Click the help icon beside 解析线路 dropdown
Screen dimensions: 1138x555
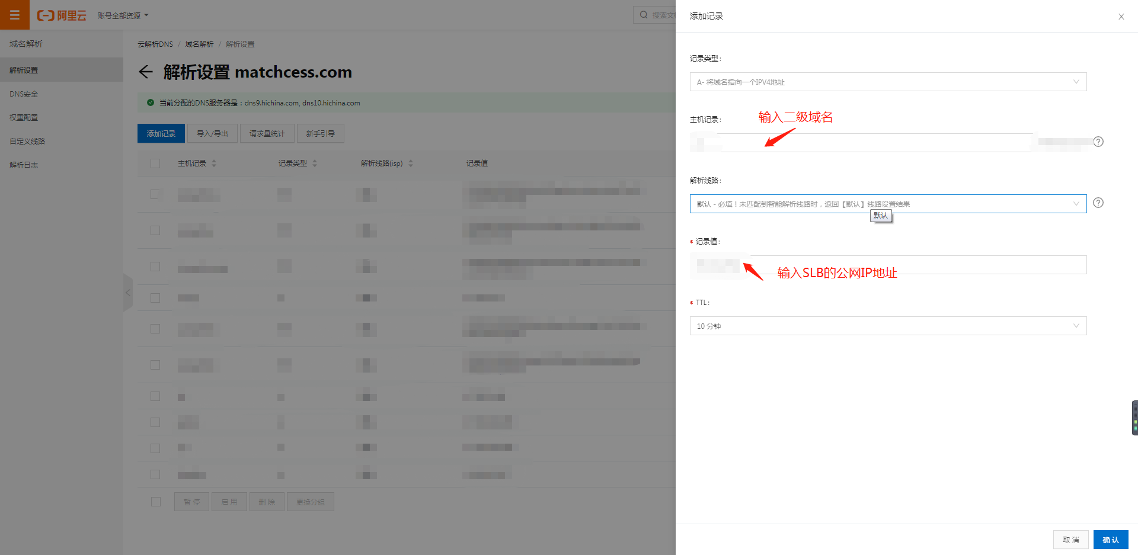coord(1098,203)
